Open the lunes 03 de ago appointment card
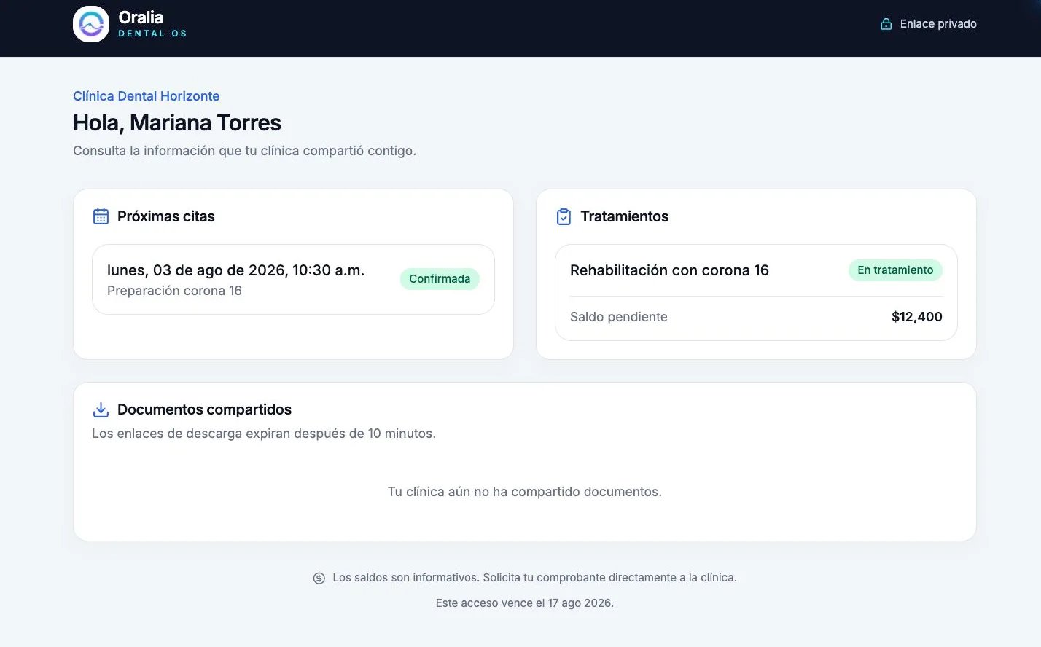The image size is (1041, 647). (293, 279)
